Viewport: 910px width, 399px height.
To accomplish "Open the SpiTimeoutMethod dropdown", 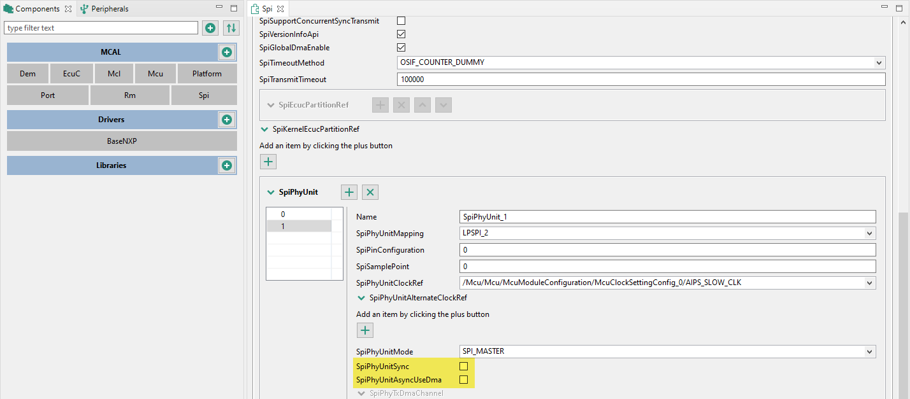I will (879, 63).
